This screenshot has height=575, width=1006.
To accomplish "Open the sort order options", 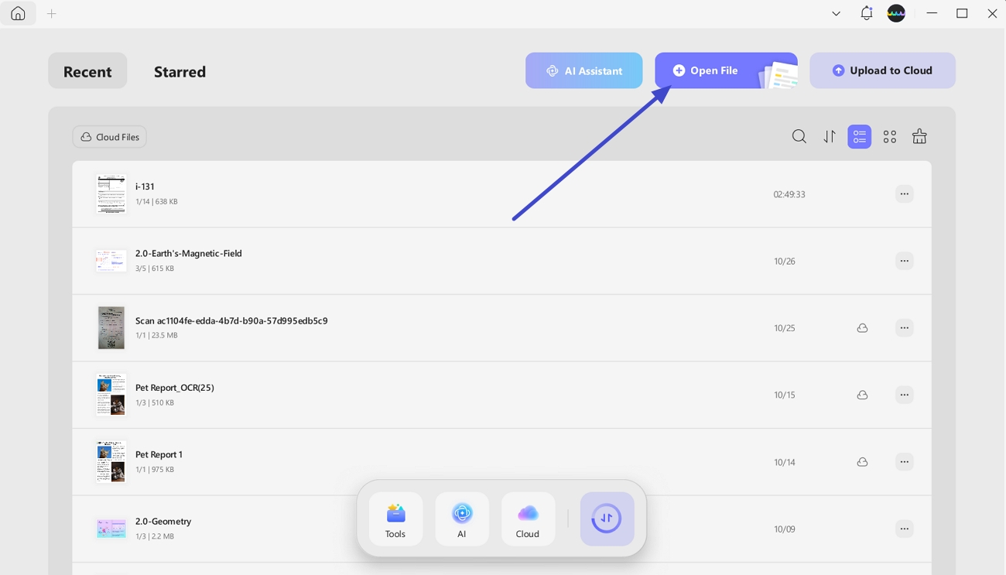I will click(830, 137).
